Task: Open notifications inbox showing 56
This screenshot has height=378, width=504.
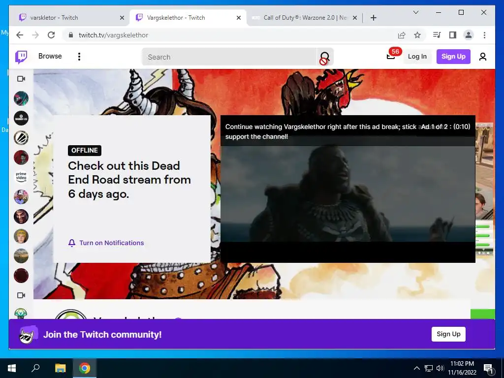Action: click(x=391, y=56)
